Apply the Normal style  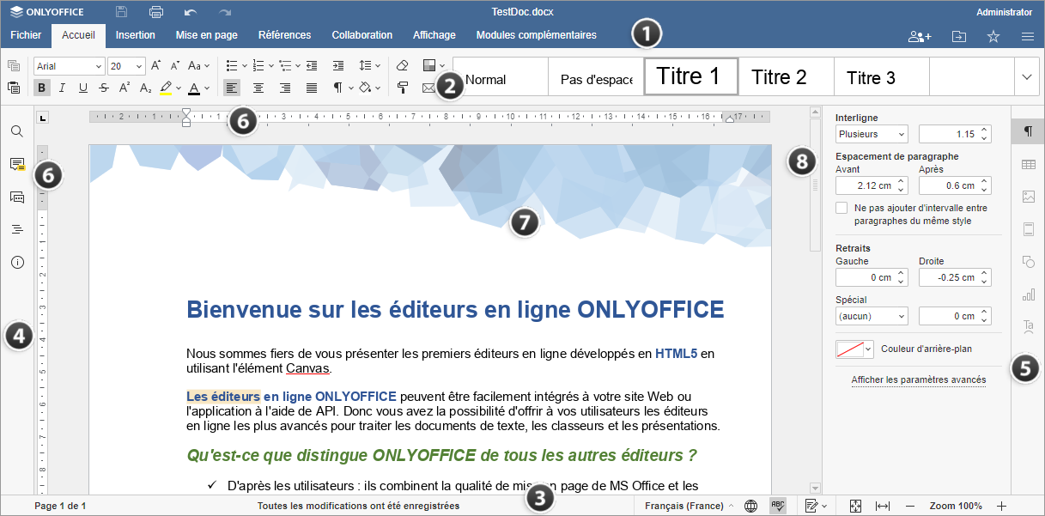(500, 76)
